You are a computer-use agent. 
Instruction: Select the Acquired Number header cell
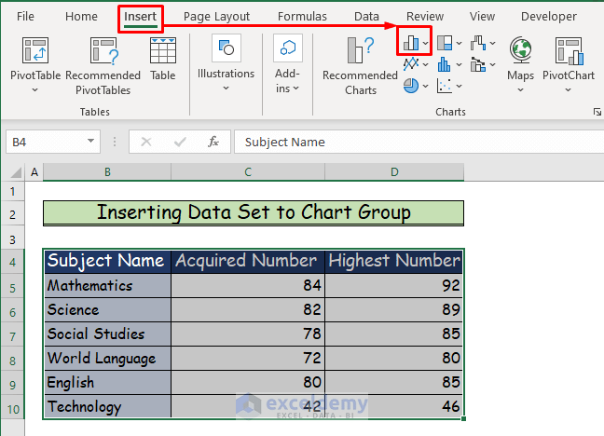click(248, 261)
